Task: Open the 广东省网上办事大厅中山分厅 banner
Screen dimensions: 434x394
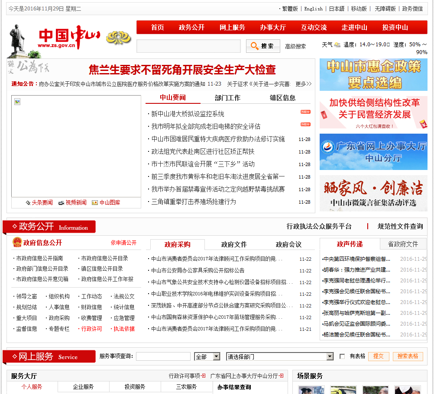Action: [x=373, y=152]
